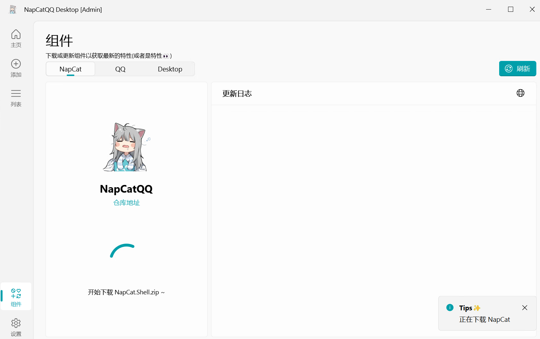Click the 下载或更新组件 description text
This screenshot has height=339, width=540.
point(109,56)
